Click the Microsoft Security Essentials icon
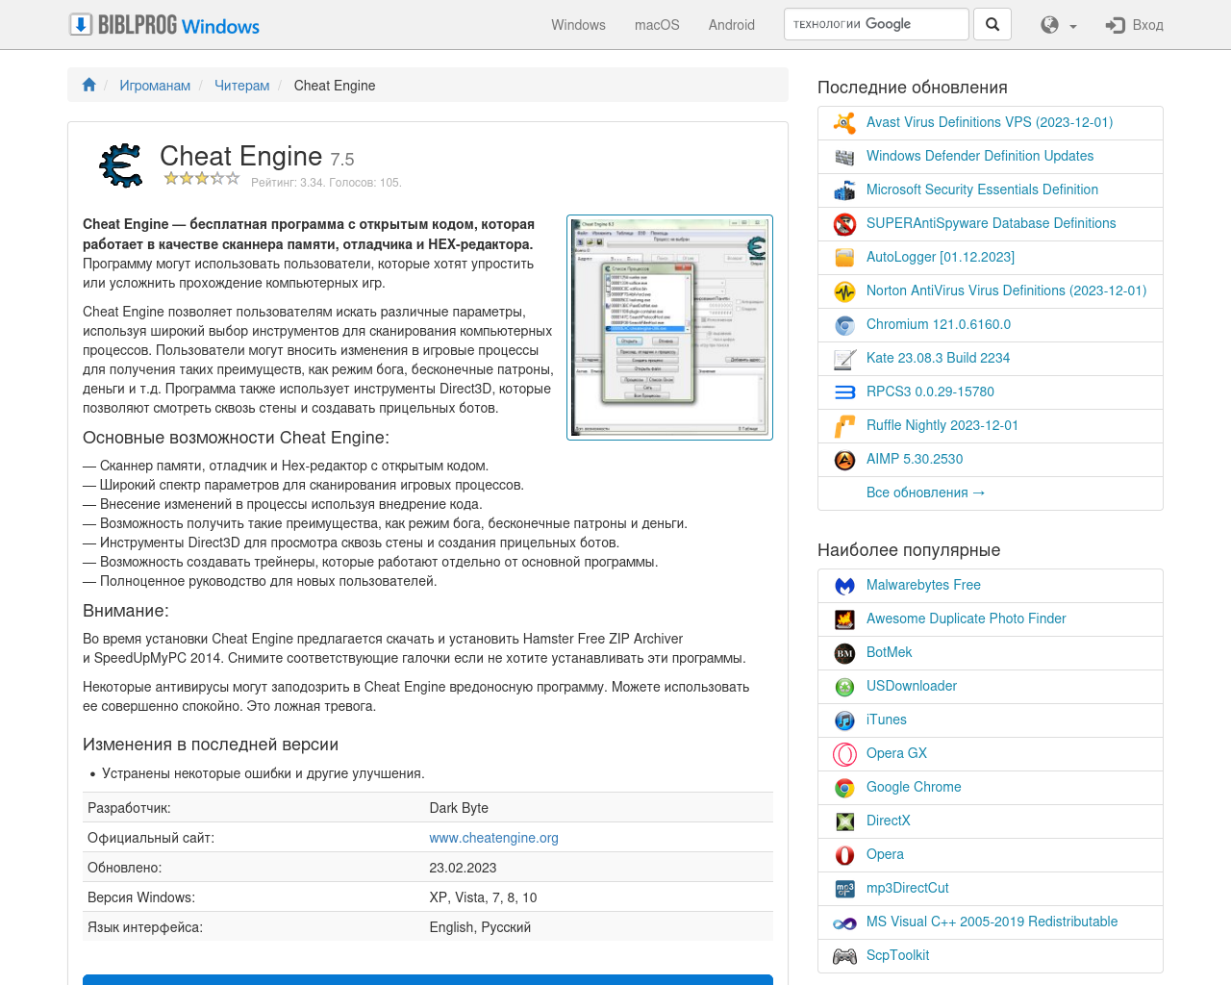 click(x=844, y=190)
